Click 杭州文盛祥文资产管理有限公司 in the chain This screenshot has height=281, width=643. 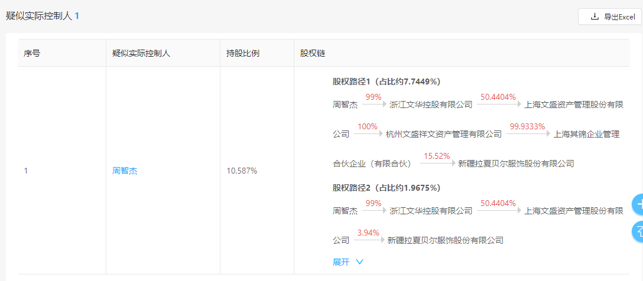pos(443,134)
